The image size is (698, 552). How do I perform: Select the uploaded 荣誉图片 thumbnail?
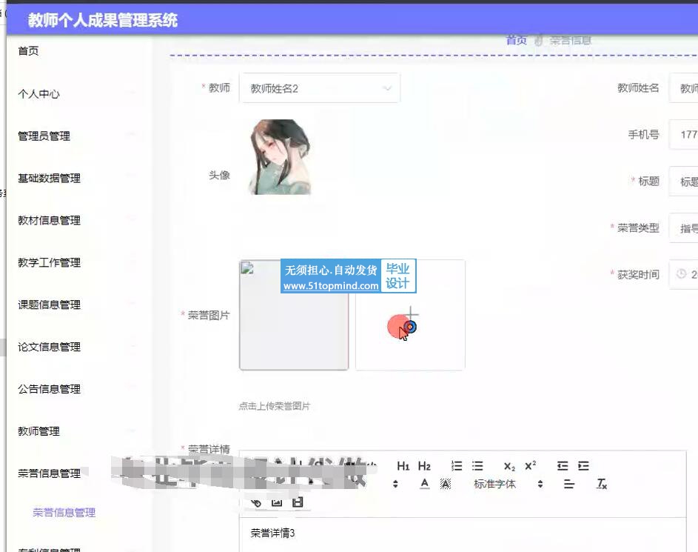point(294,315)
